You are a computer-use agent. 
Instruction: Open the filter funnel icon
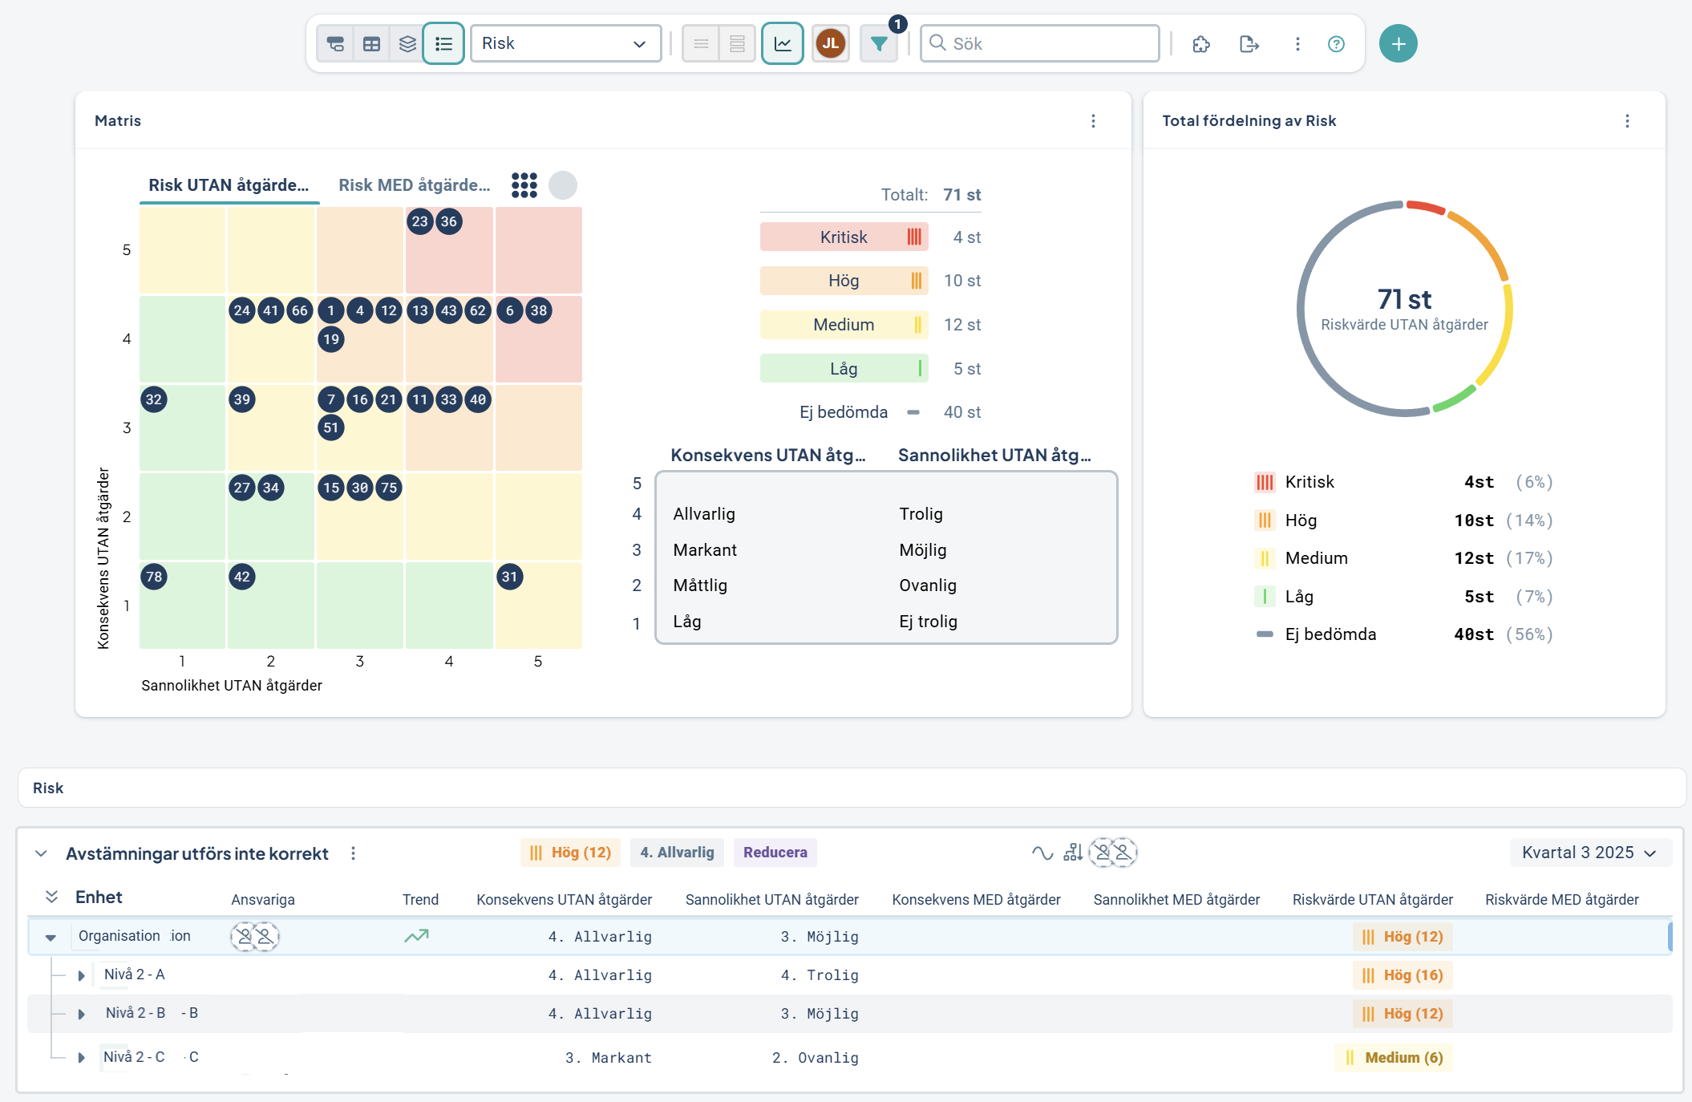click(879, 43)
